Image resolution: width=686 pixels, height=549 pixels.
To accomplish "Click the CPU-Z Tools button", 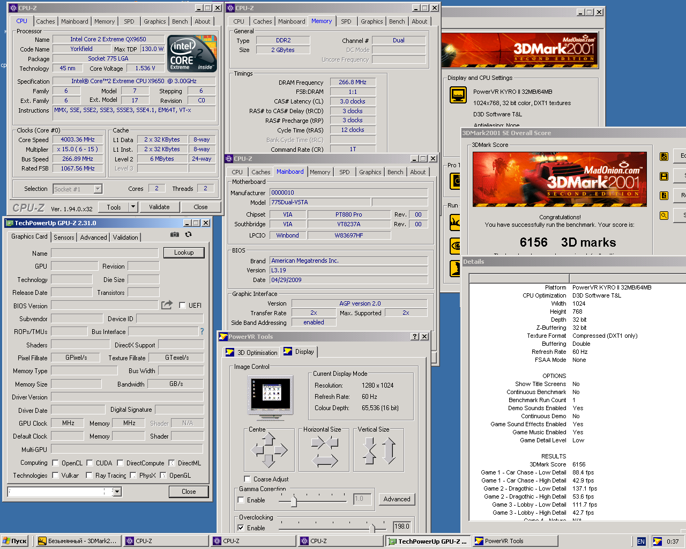I will pyautogui.click(x=114, y=207).
